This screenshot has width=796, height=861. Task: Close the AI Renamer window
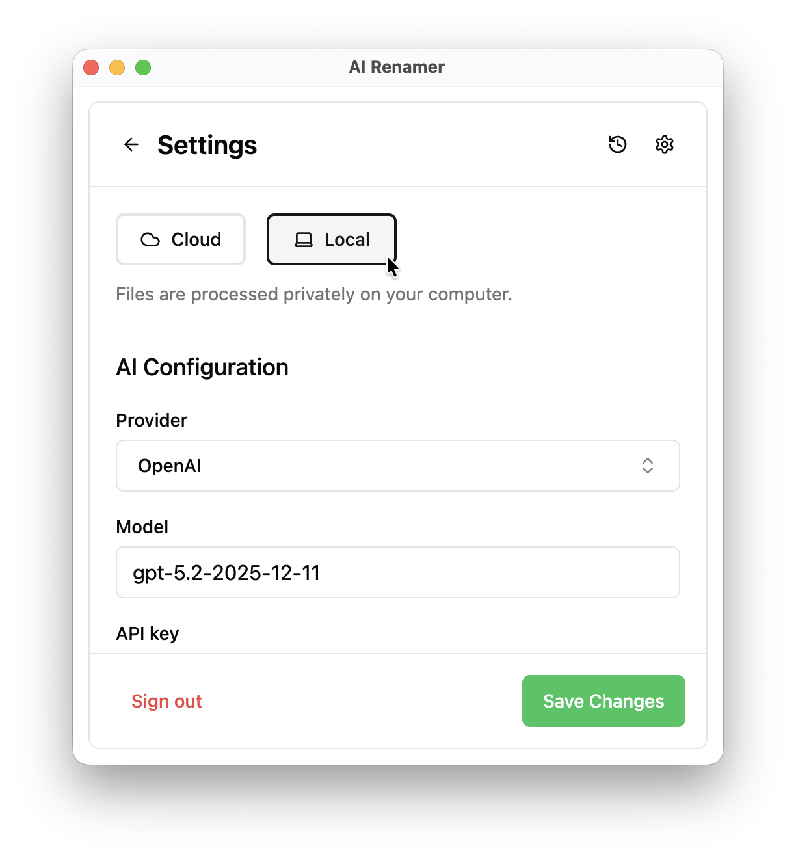[x=91, y=68]
